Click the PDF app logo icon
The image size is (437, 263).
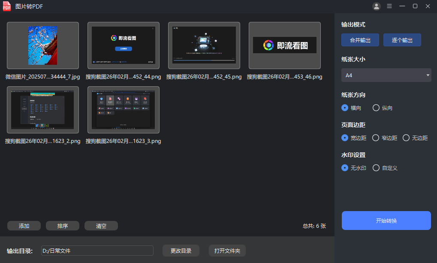pos(7,6)
